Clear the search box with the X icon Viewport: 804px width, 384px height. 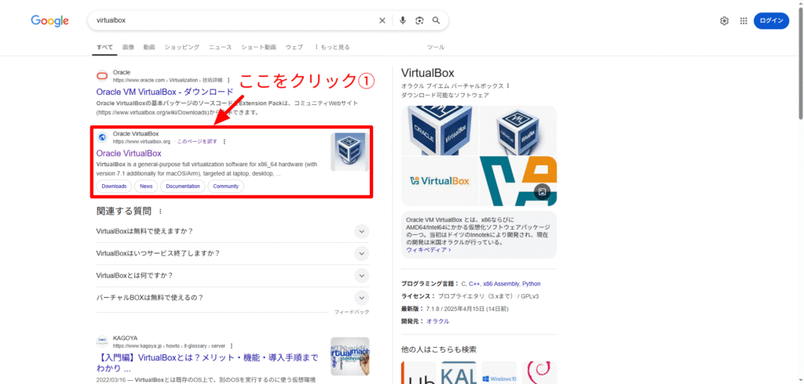[382, 20]
